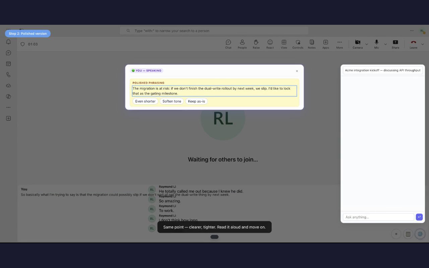Open OneDrive cloud icon in sidebar
Viewport: 429px width, 268px height.
click(x=8, y=85)
